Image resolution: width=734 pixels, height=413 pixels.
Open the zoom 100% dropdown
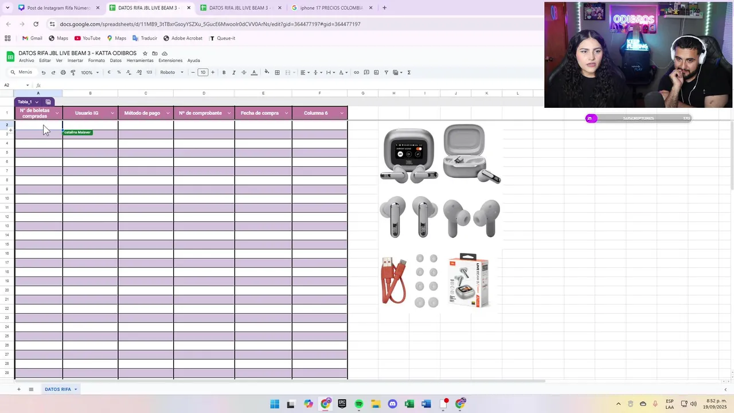click(x=89, y=72)
